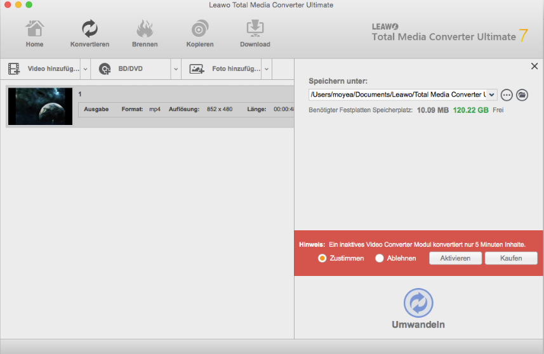Click the video title '1'
The image size is (544, 354).
(x=80, y=94)
